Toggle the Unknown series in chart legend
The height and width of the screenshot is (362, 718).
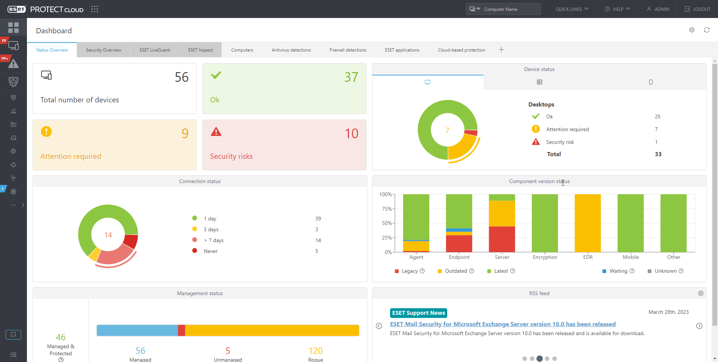[662, 271]
